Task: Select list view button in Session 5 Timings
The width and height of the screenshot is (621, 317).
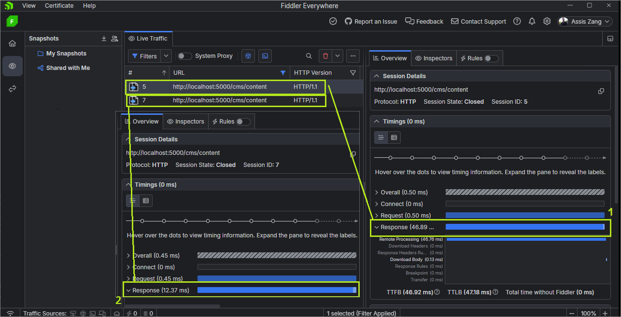Action: click(381, 138)
